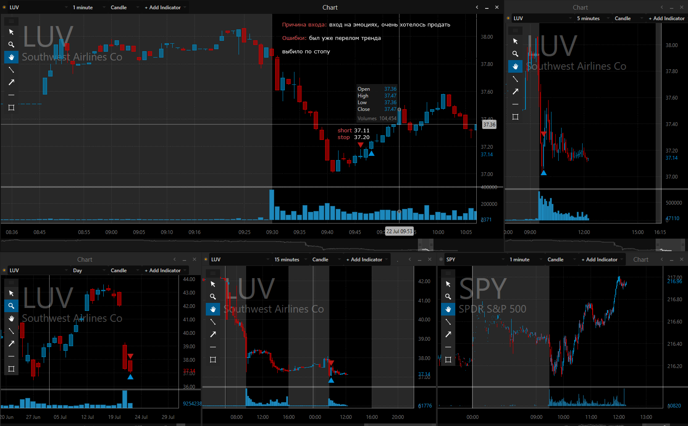Select zoom magnifier in LUV 15 minutes chart
This screenshot has height=426, width=688.
click(x=213, y=297)
